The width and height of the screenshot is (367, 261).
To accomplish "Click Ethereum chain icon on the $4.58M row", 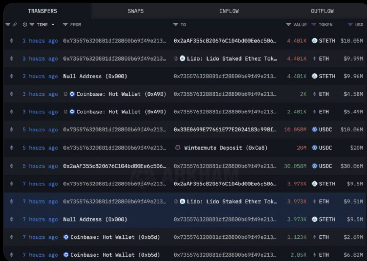I will coord(11,94).
